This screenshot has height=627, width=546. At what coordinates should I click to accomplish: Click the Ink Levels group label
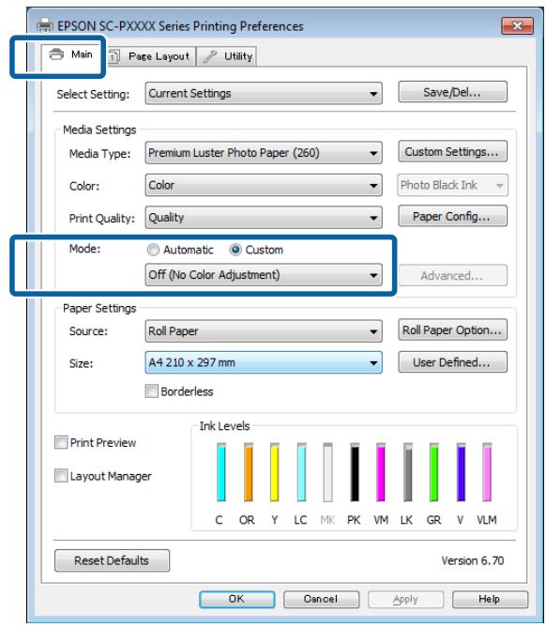coord(224,426)
